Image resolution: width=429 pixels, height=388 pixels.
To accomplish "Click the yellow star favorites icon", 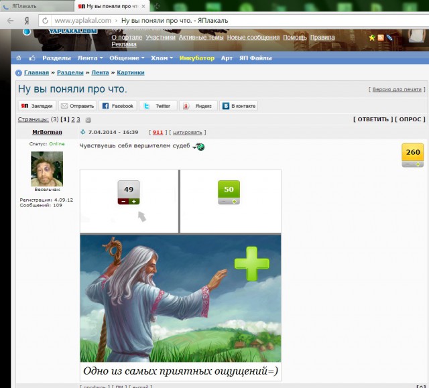I will pos(372,38).
